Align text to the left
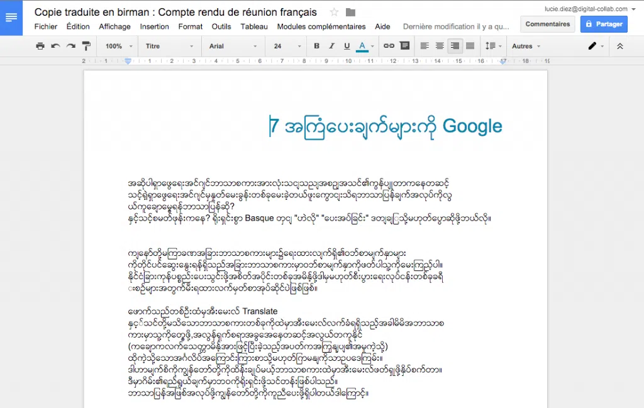The width and height of the screenshot is (644, 408). click(425, 46)
